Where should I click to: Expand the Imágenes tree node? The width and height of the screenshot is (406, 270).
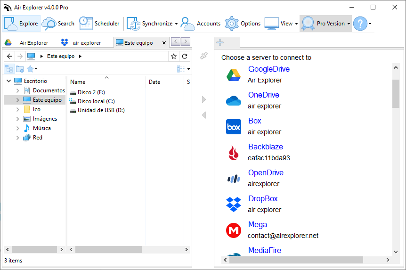tap(17, 119)
